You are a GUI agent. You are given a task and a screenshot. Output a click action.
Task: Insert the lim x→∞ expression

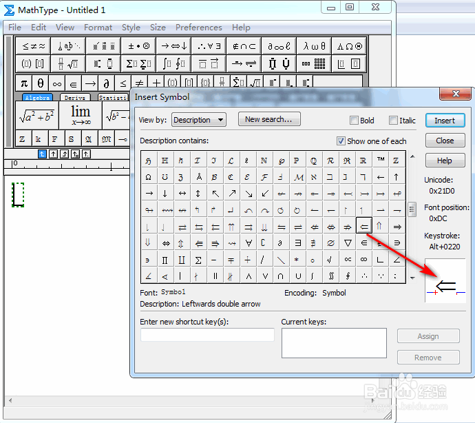coord(81,116)
